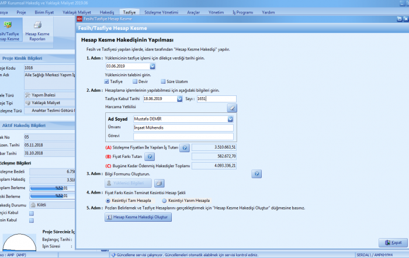Image resolution: width=409 pixels, height=258 pixels.
Task: Click the help icon for Bilgi Formunu Oluşturun
Action: coord(257,174)
